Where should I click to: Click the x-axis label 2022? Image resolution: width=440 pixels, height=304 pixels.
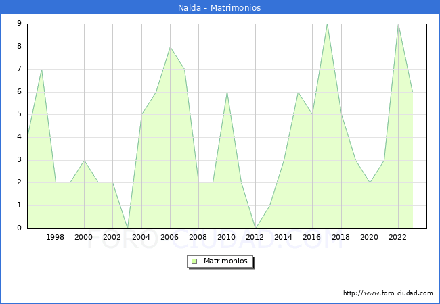coord(397,237)
